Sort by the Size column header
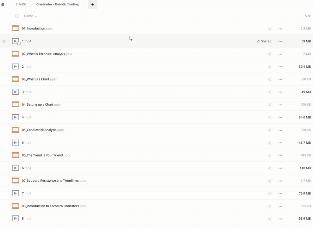Image resolution: width=313 pixels, height=228 pixels. click(x=308, y=16)
